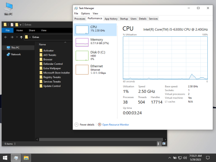Viewport: 216px width, 162px height.
Task: Show hidden system tray icons
Action: 170,158
